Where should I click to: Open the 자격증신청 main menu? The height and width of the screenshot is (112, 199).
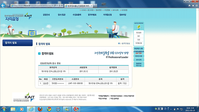108,15
